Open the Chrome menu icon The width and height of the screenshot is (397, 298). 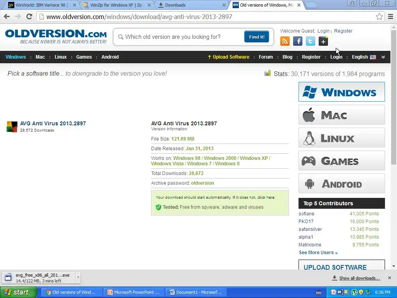[x=390, y=17]
